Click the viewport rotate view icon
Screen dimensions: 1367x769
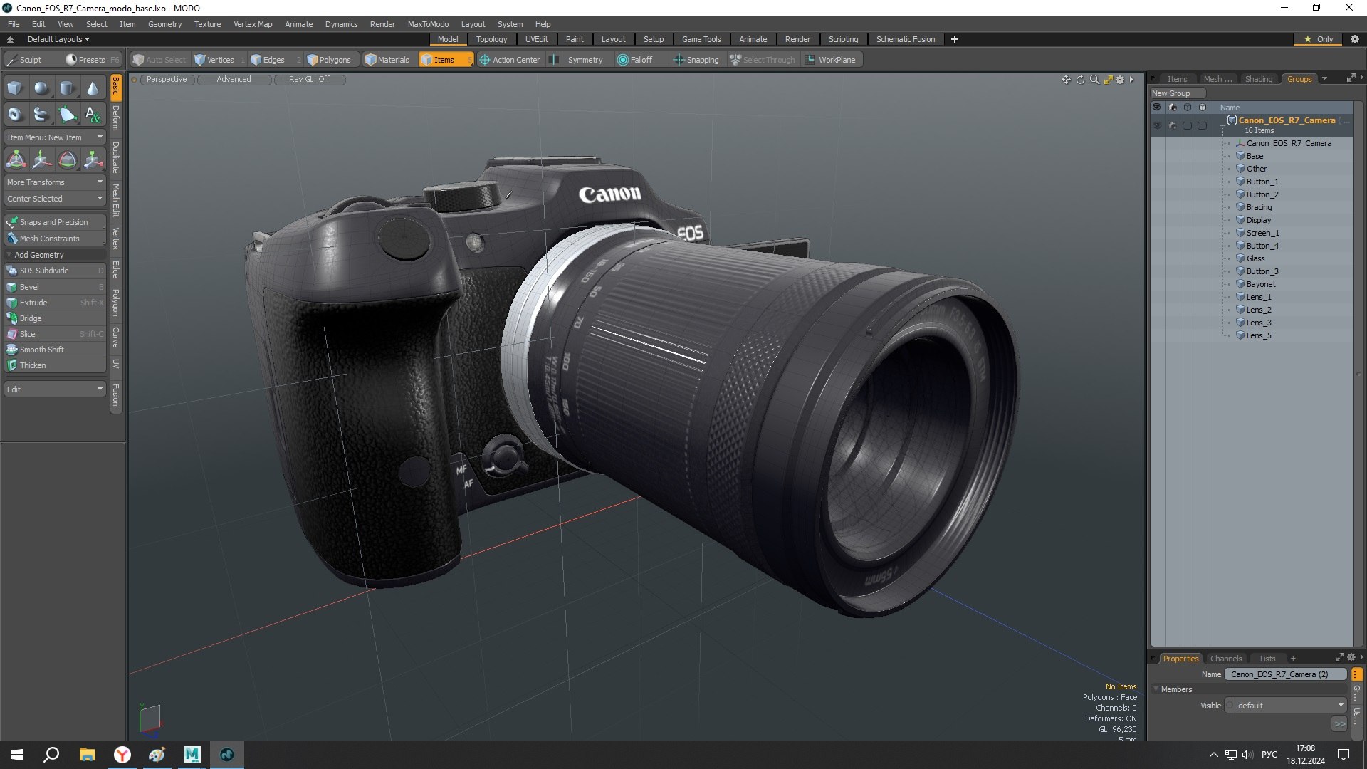point(1080,80)
